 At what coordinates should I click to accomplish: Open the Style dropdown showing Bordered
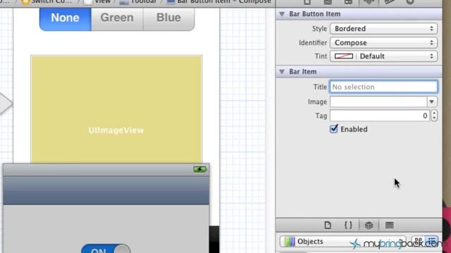pos(383,29)
